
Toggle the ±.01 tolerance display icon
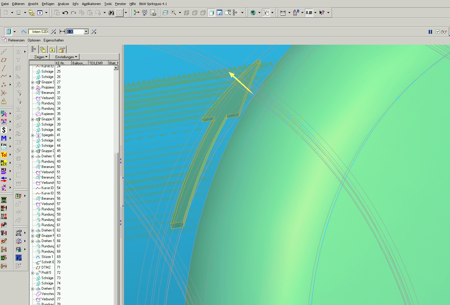309,13
